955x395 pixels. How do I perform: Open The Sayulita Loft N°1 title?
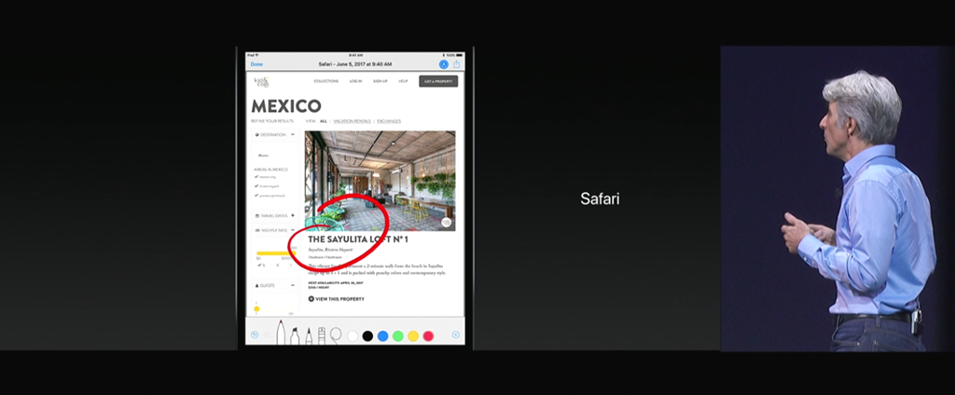(x=358, y=239)
